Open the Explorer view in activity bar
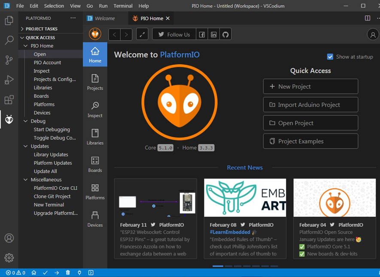The image size is (380, 277). click(9, 21)
